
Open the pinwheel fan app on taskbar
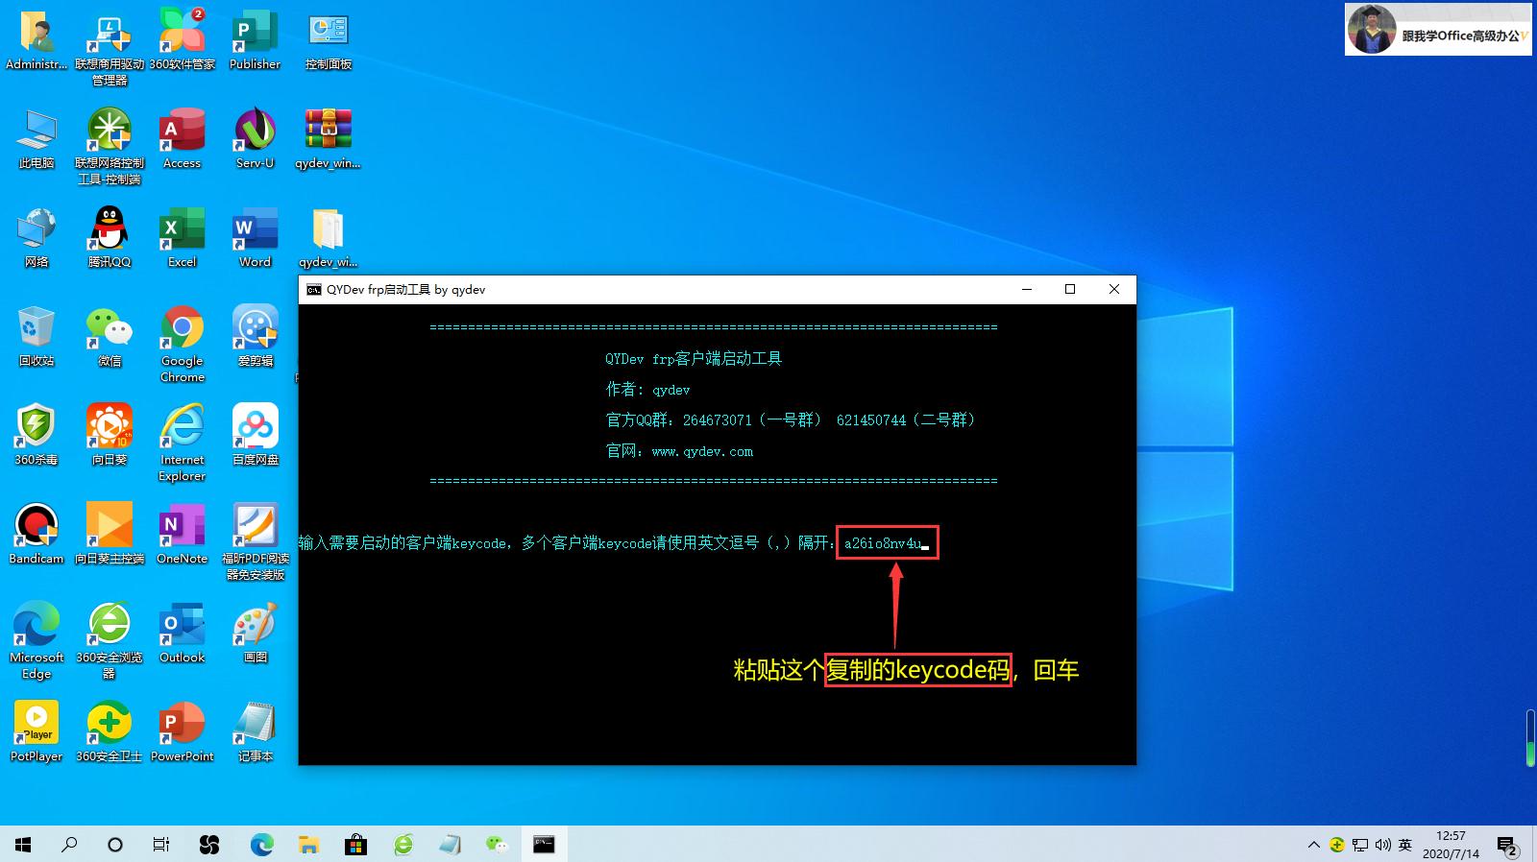208,845
